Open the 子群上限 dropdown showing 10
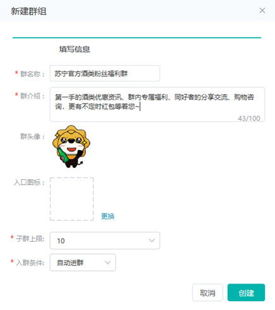This screenshot has height=310, width=275. click(105, 241)
